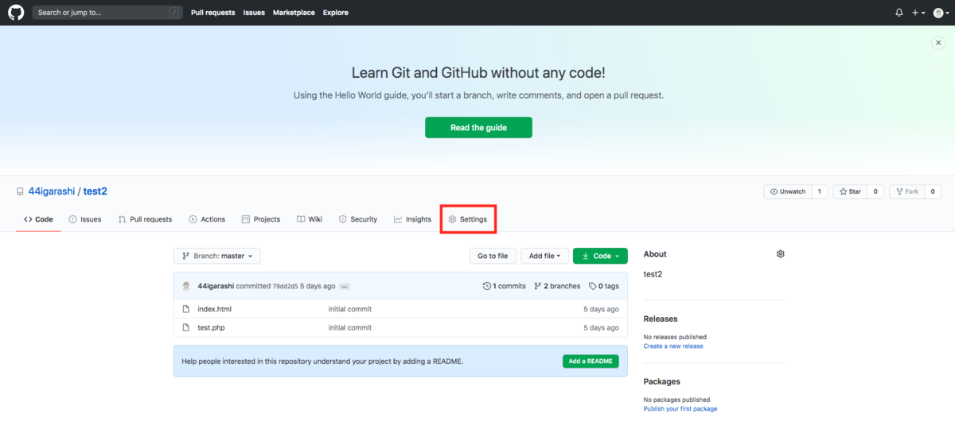Click Publish your first package link
Screen dimensions: 955x425
(680, 409)
